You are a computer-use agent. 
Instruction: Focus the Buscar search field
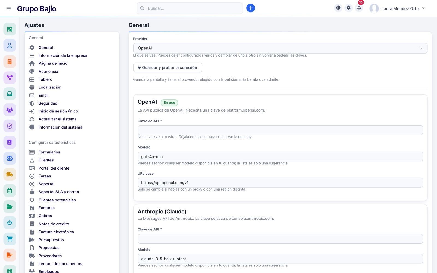click(x=190, y=8)
